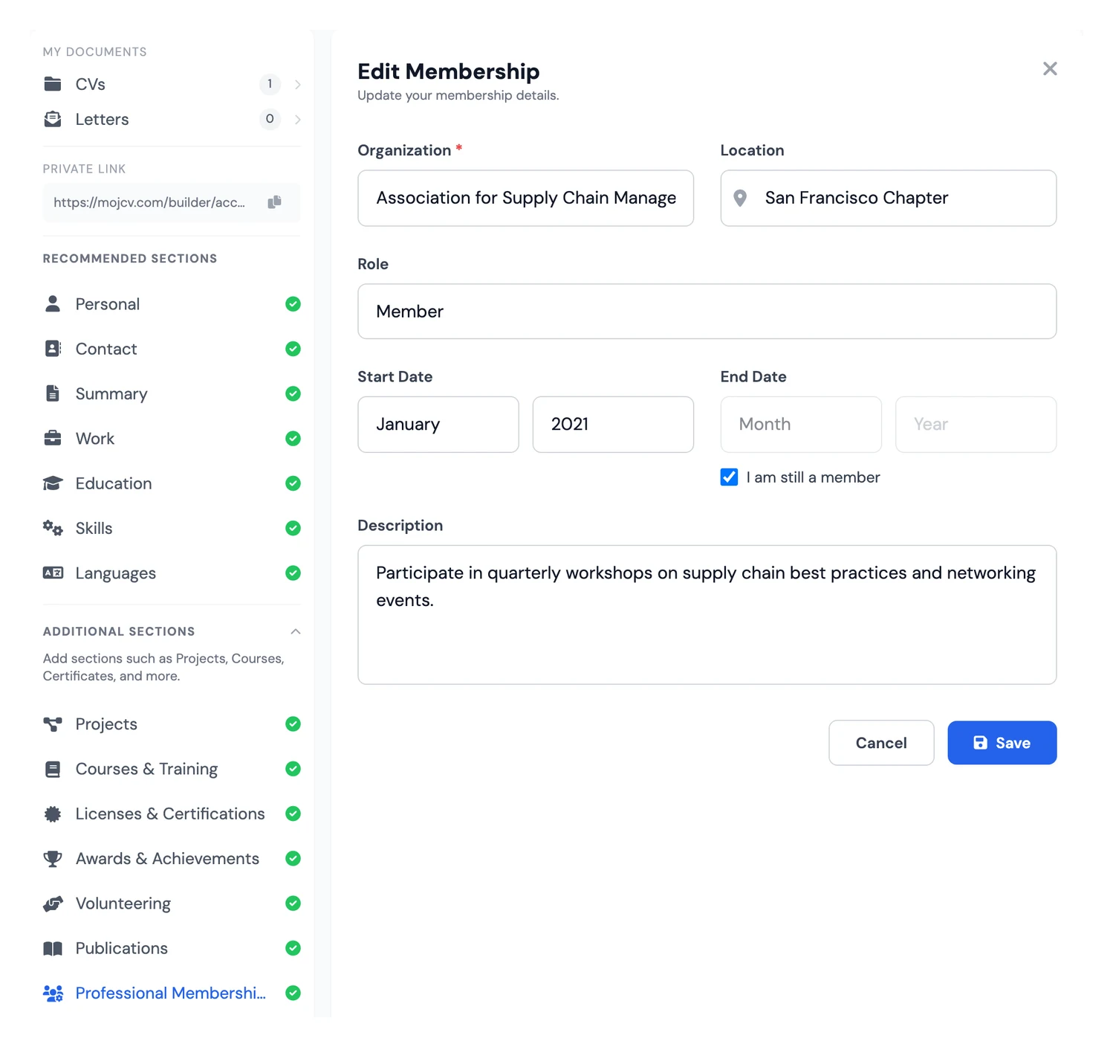This screenshot has width=1113, height=1047.
Task: Open the Personal section
Action: click(x=172, y=304)
